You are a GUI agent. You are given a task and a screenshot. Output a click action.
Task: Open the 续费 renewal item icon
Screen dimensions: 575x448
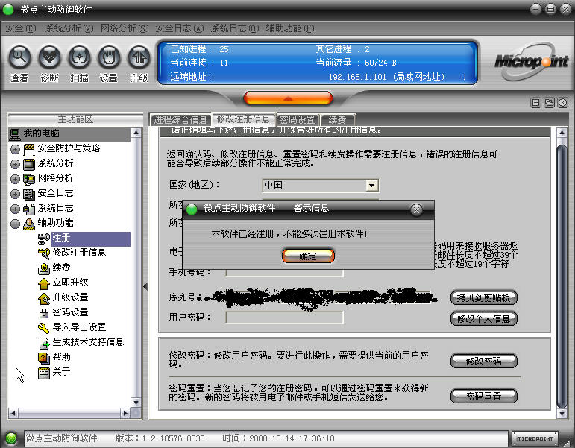44,268
